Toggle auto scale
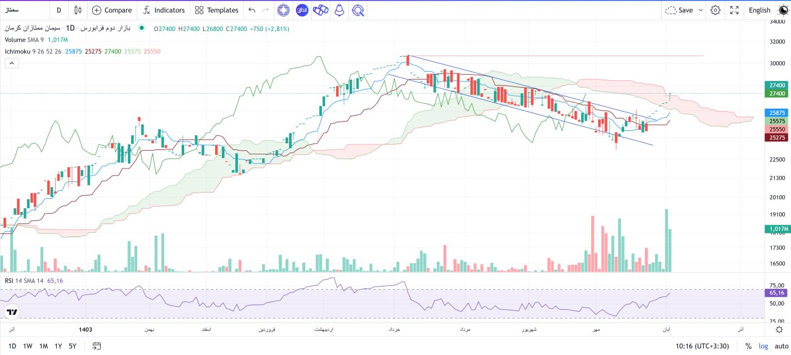The height and width of the screenshot is (355, 791). [x=781, y=346]
